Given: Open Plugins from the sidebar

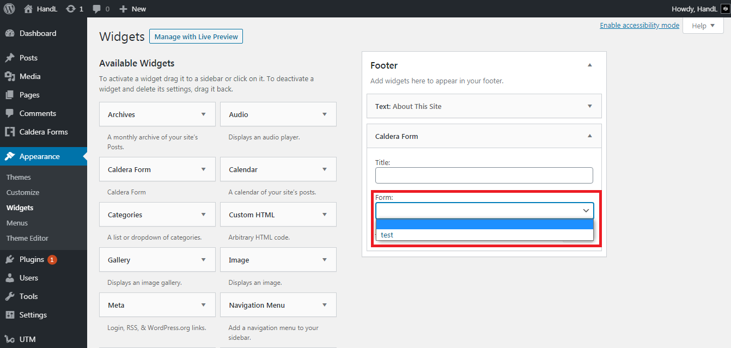Looking at the screenshot, I should click(x=32, y=259).
